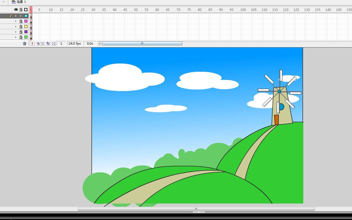Toggle visibility dot of the yellow layer

[x=16, y=27]
